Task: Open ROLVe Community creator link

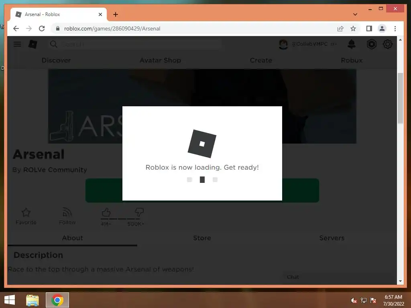Action: pyautogui.click(x=55, y=170)
